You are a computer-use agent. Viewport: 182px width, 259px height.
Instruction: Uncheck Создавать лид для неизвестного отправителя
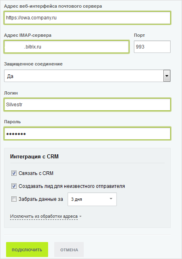pos(14,186)
